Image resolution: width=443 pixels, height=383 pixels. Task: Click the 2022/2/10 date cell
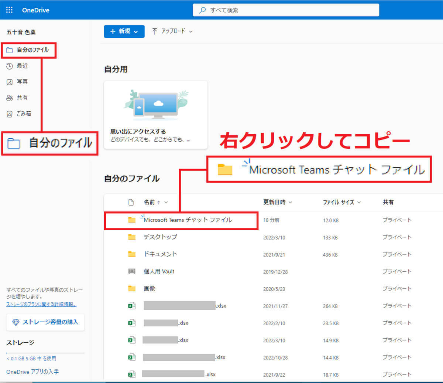[x=274, y=323]
